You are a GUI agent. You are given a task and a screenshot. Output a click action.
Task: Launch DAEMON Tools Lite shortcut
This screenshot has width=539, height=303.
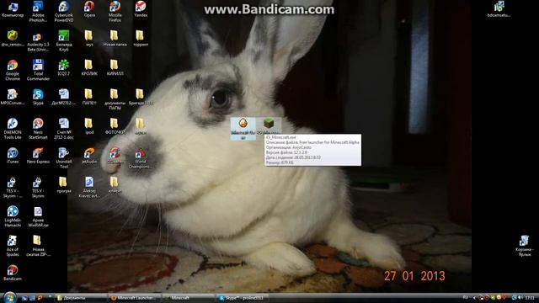coord(13,129)
